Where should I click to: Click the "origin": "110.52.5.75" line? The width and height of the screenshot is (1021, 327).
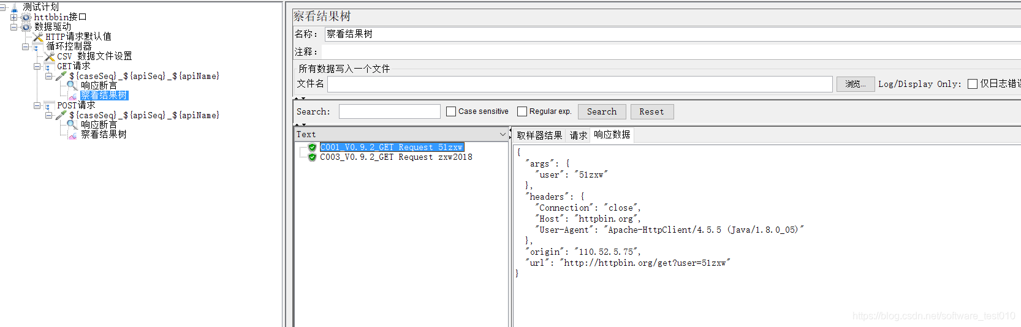(x=583, y=252)
